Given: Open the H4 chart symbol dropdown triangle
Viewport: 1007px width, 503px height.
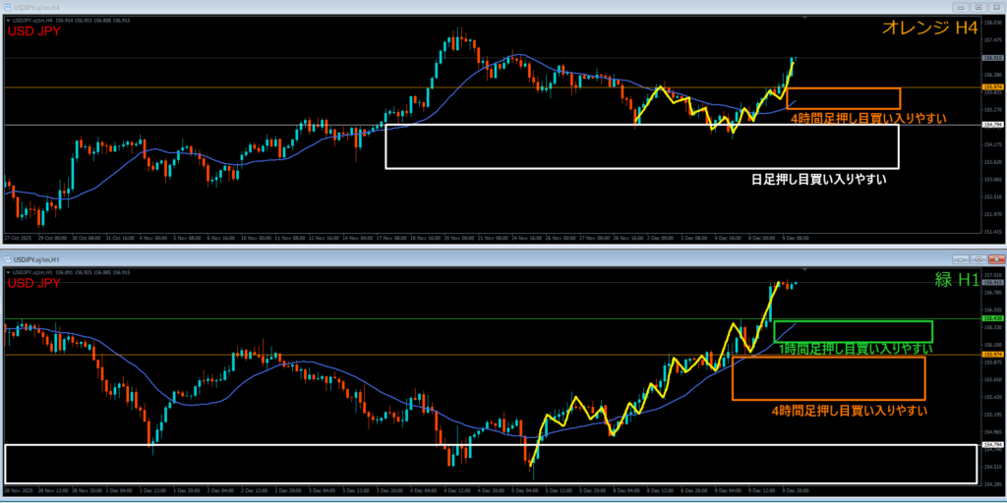Looking at the screenshot, I should [x=8, y=20].
